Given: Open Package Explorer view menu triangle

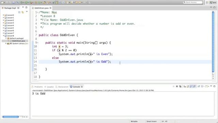Looking at the screenshot, I should (x=27, y=12).
